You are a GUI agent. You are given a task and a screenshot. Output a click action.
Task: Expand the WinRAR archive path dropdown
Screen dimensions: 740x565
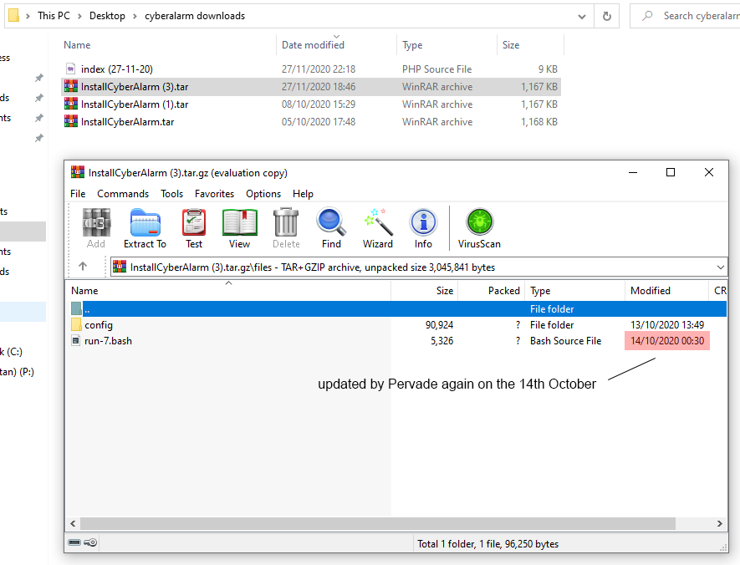pyautogui.click(x=721, y=267)
